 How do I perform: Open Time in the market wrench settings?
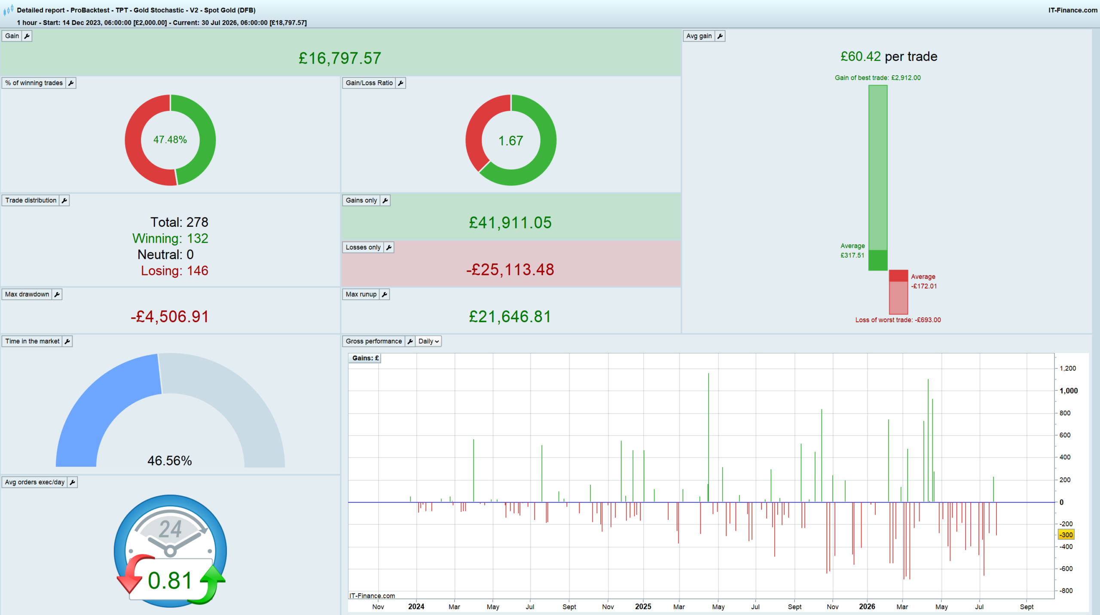(67, 341)
